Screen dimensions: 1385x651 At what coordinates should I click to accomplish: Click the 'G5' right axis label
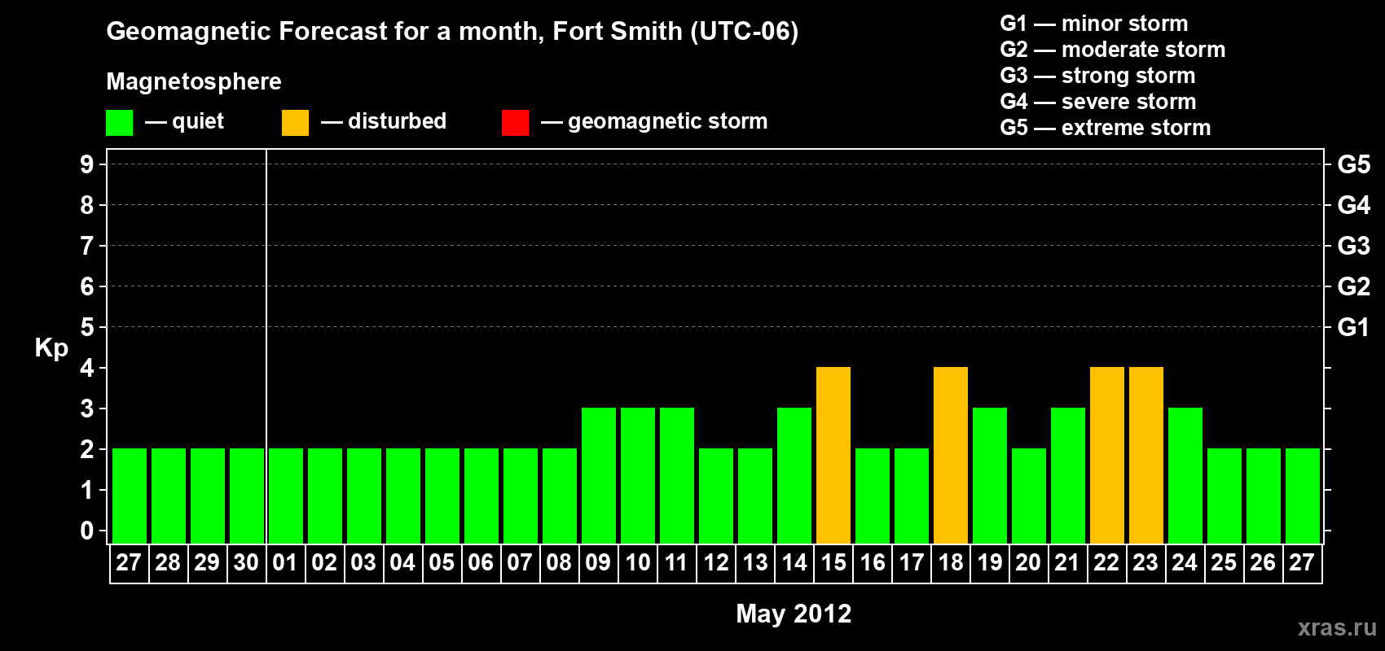pyautogui.click(x=1354, y=164)
